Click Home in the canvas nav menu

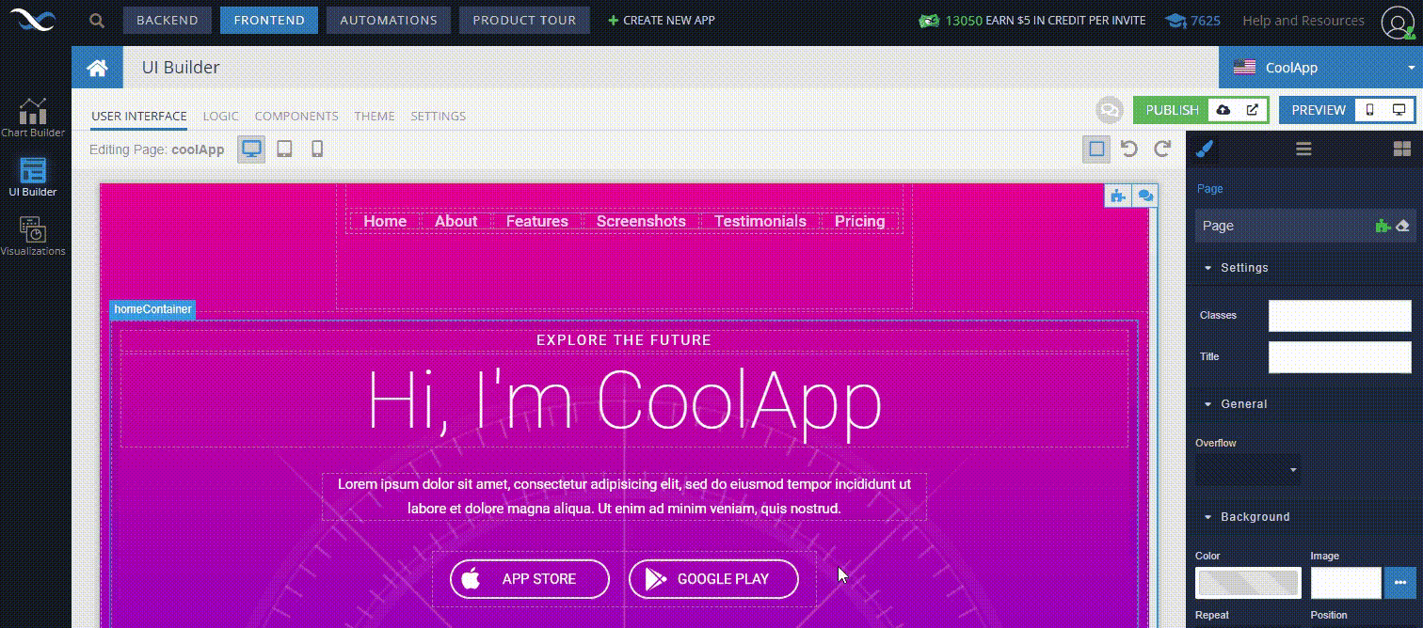click(x=385, y=222)
